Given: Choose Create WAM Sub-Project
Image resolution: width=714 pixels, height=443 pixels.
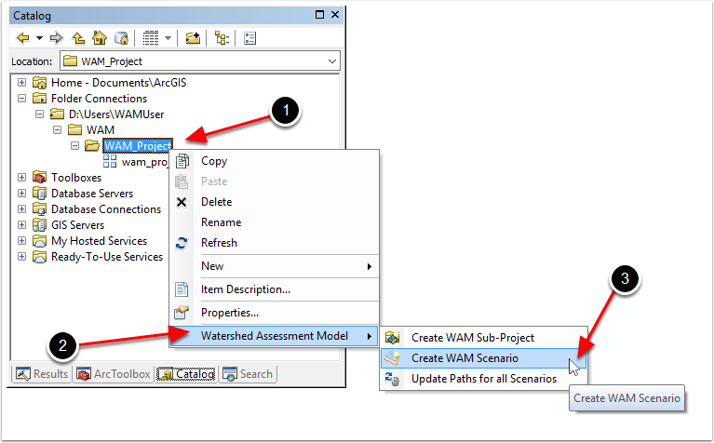Looking at the screenshot, I should point(484,338).
